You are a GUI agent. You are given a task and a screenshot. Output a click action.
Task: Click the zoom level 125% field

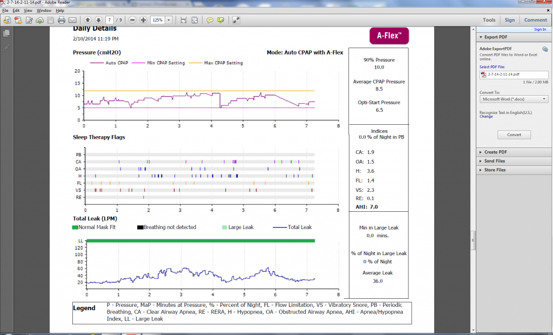tap(158, 20)
